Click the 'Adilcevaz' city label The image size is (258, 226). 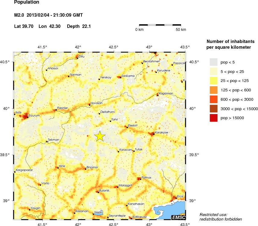point(139,217)
